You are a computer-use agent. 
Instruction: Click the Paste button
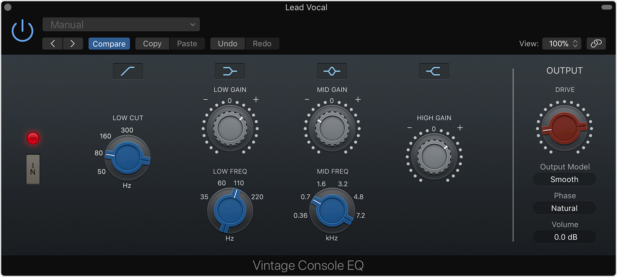click(187, 44)
